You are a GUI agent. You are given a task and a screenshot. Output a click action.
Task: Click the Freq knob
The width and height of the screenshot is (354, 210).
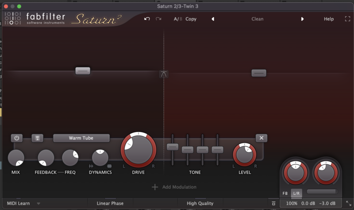coord(70,158)
